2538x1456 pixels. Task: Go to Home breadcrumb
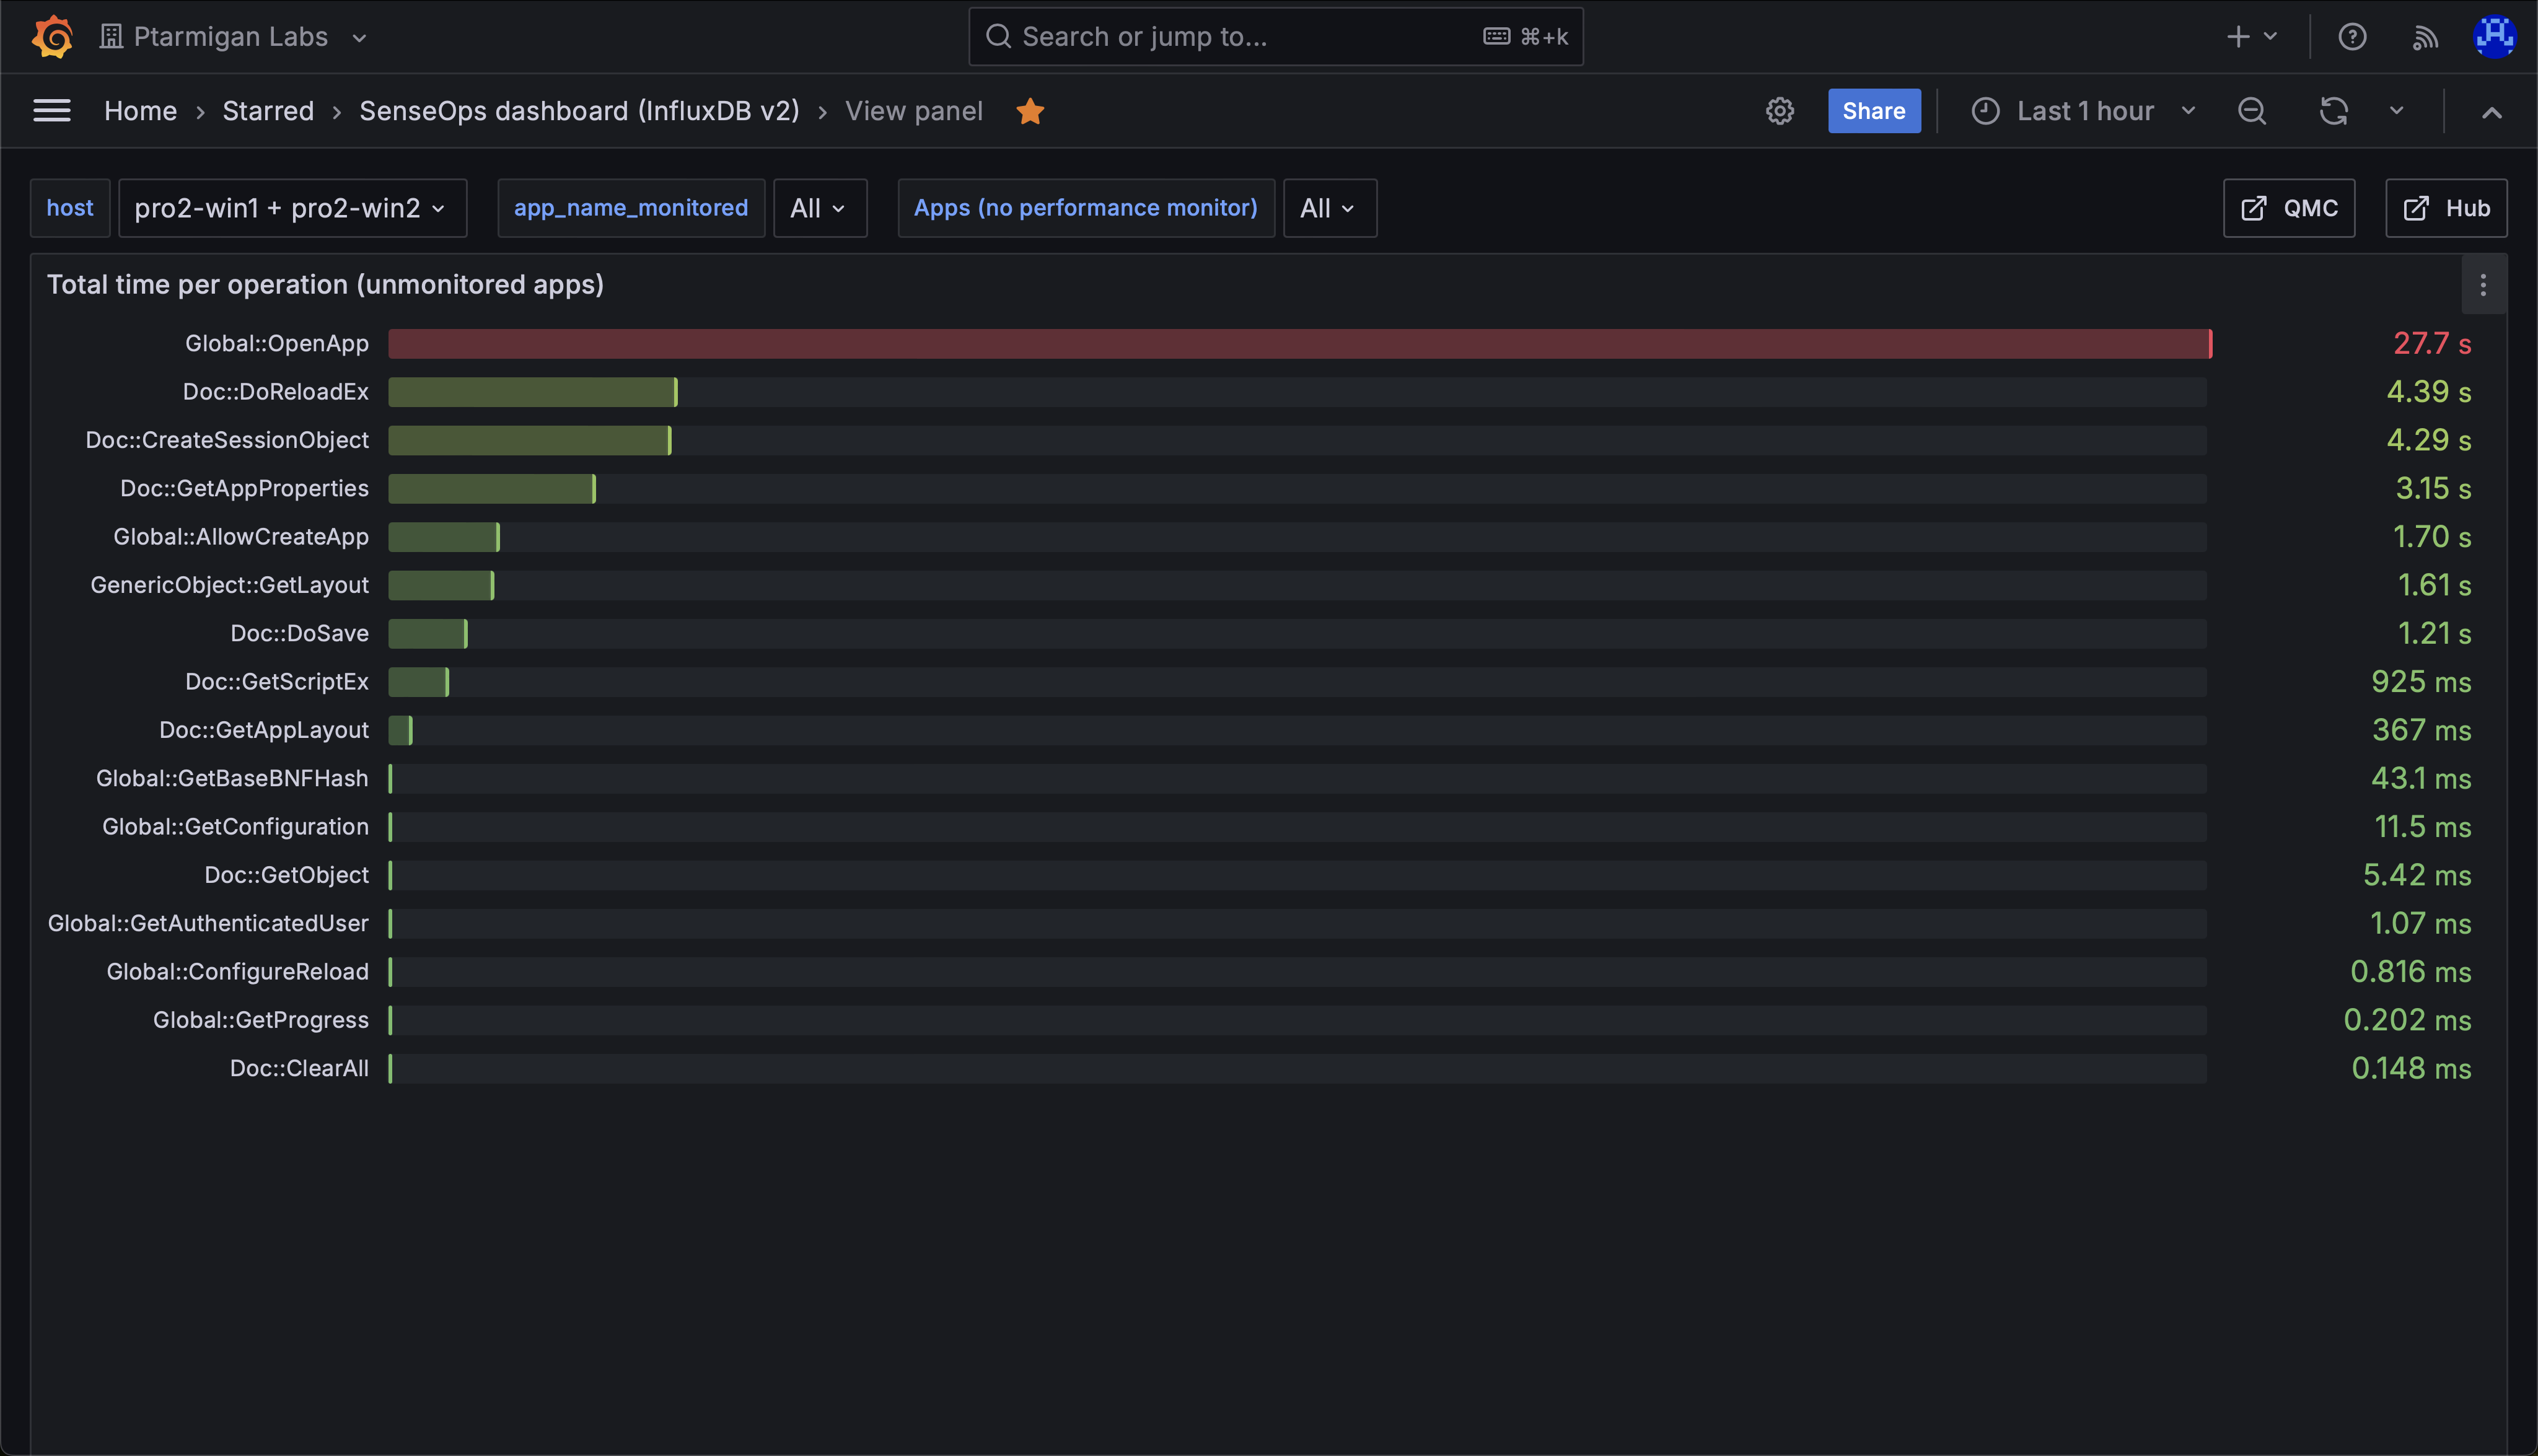pyautogui.click(x=140, y=111)
